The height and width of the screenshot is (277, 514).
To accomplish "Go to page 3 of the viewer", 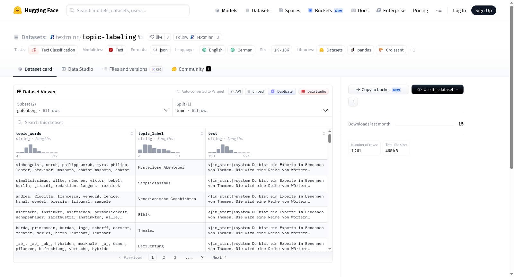I will point(175,257).
